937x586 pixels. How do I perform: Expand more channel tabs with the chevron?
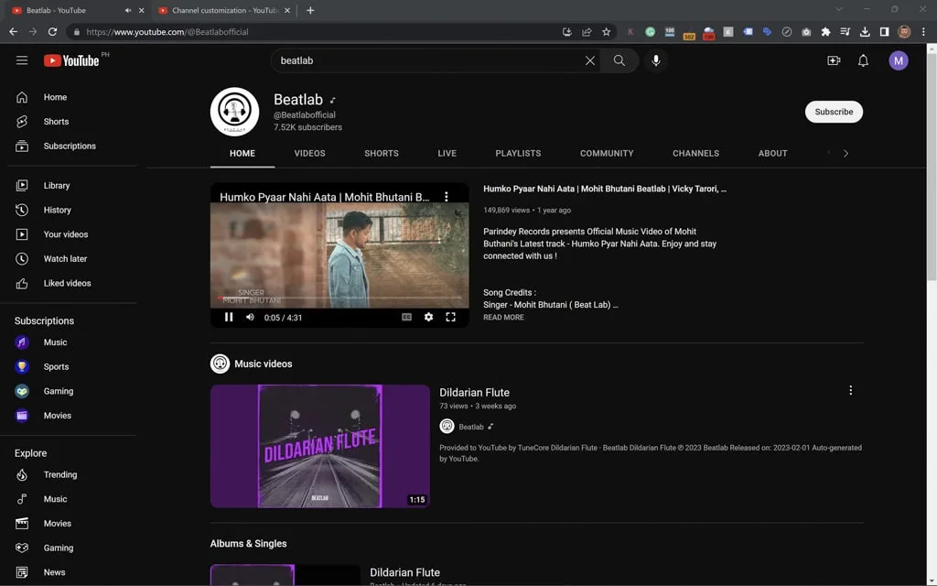846,153
